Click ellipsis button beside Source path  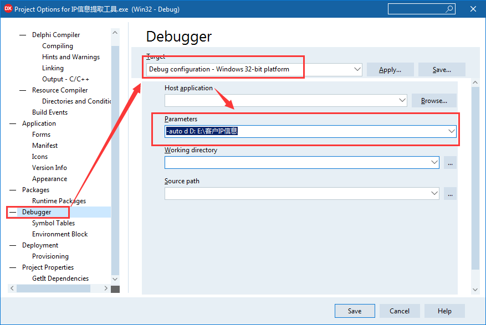tap(450, 194)
